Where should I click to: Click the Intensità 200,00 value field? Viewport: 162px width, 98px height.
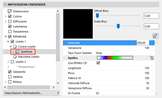coord(143,43)
